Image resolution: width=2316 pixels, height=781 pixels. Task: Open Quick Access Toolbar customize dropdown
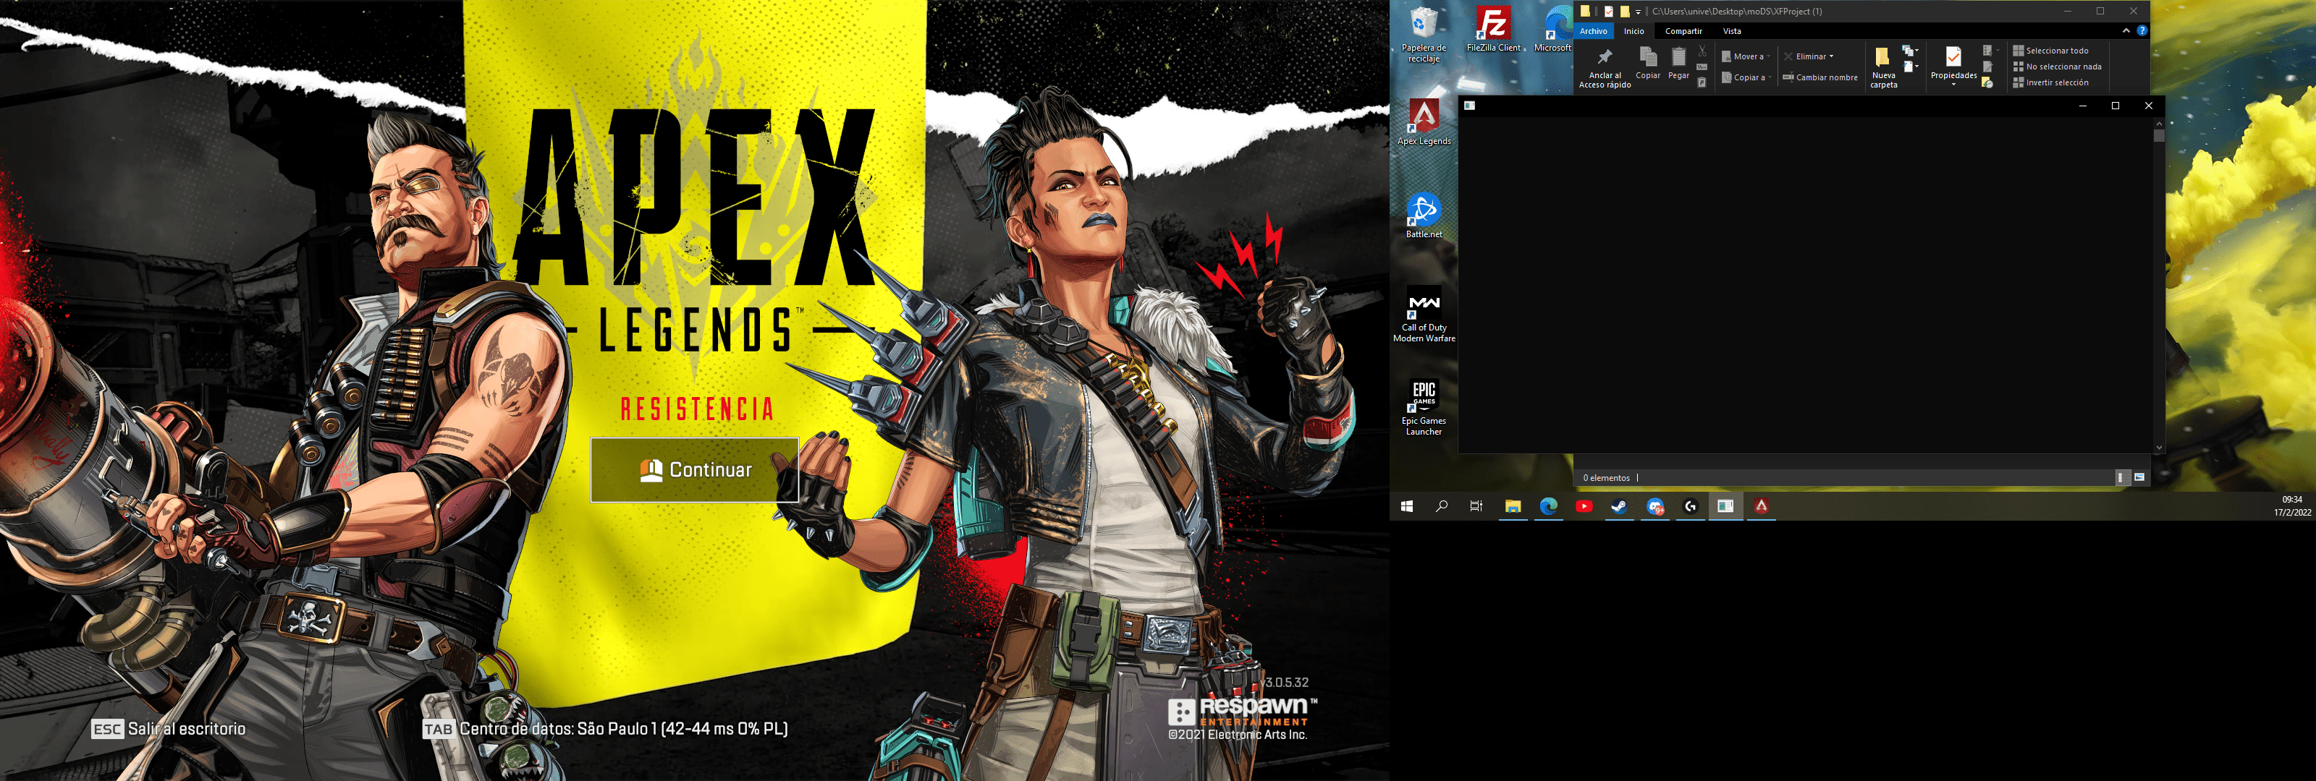[x=1638, y=12]
